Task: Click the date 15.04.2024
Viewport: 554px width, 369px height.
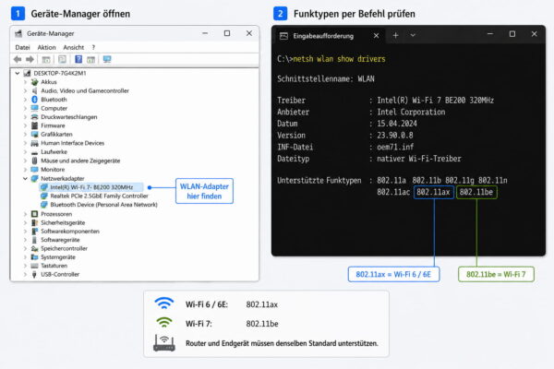Action: click(397, 124)
